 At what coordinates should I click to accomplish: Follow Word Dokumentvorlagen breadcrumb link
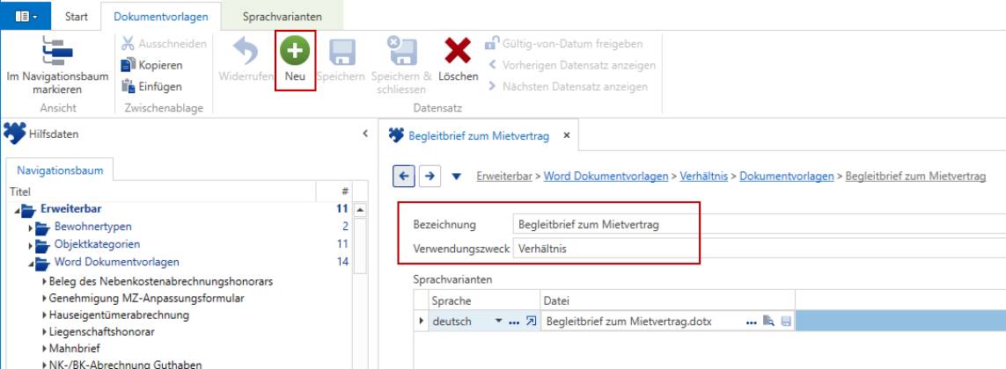[x=606, y=177]
